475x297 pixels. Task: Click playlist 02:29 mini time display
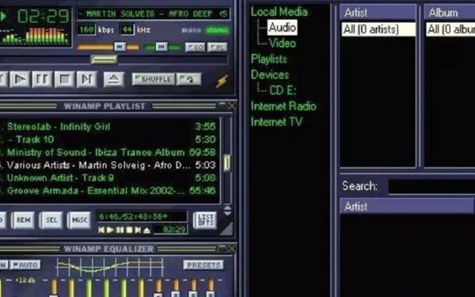tap(170, 230)
